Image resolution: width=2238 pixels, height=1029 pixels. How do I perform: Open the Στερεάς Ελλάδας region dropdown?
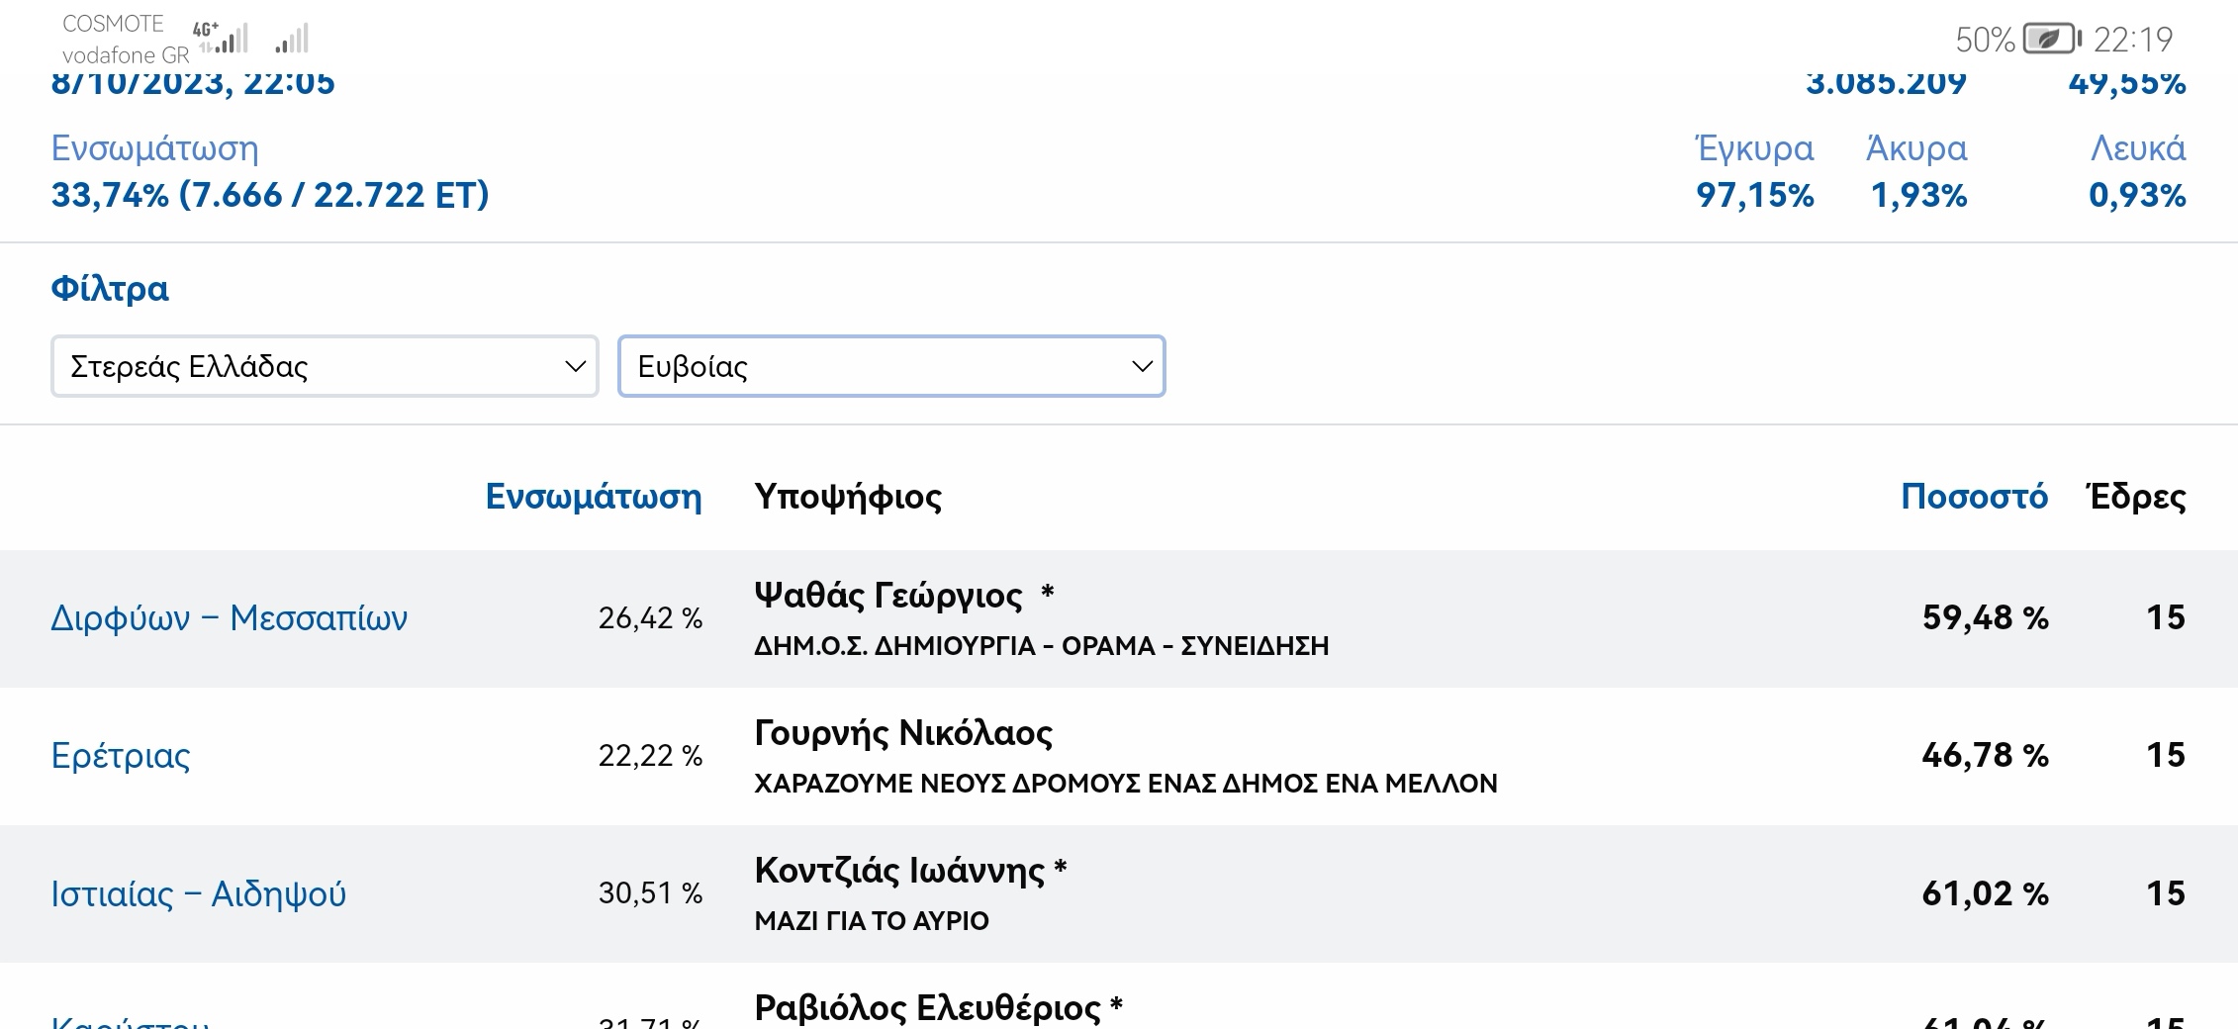325,367
